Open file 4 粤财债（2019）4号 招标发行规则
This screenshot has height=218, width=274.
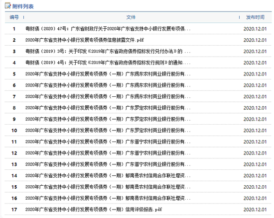tap(108, 63)
